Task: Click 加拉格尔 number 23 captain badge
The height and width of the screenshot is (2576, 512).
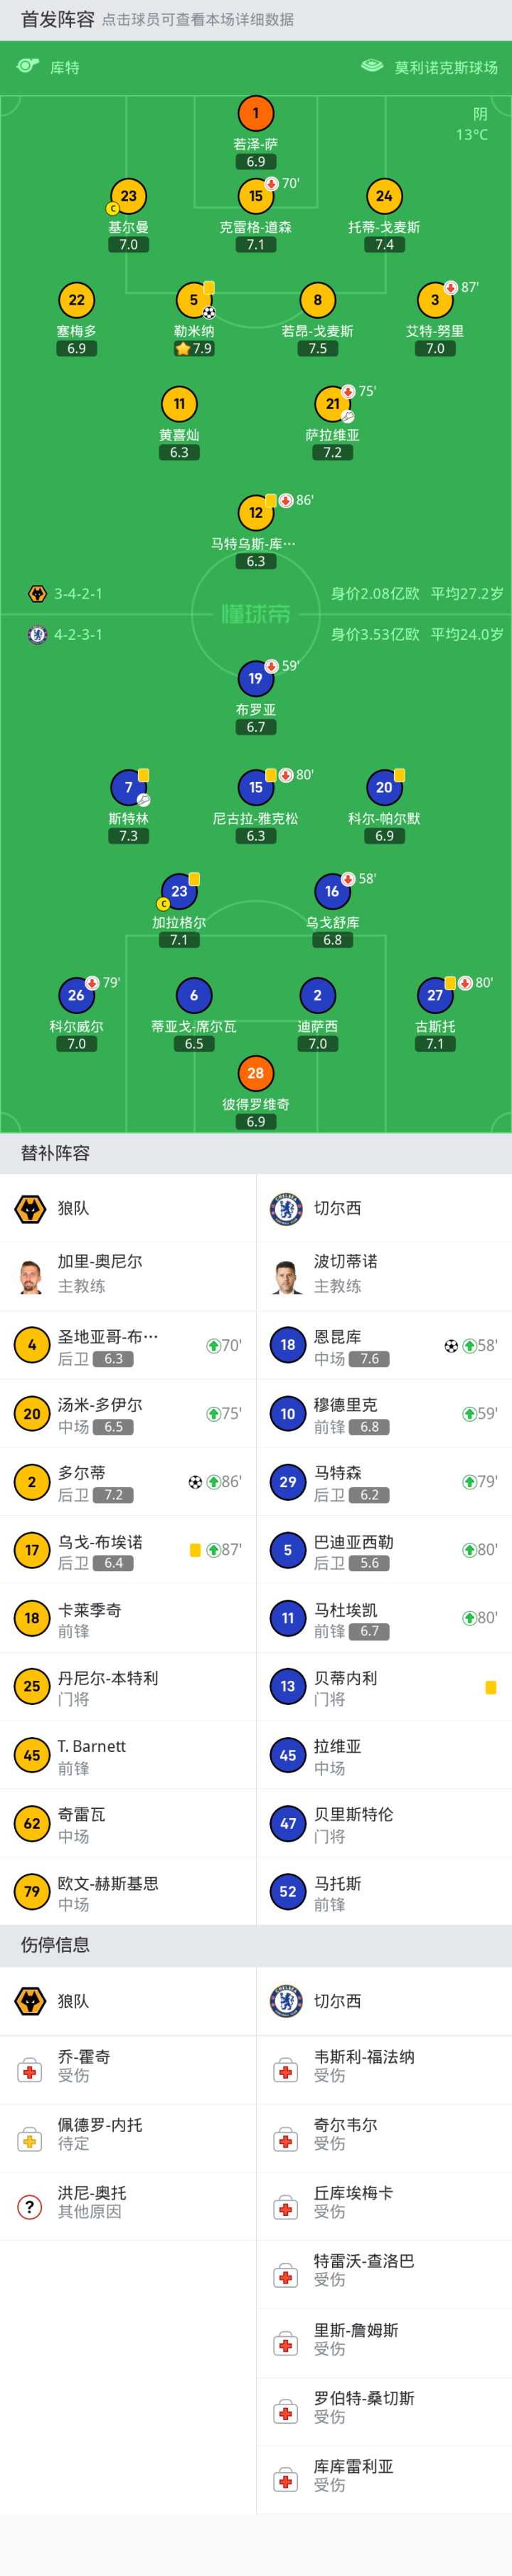Action: [x=179, y=891]
